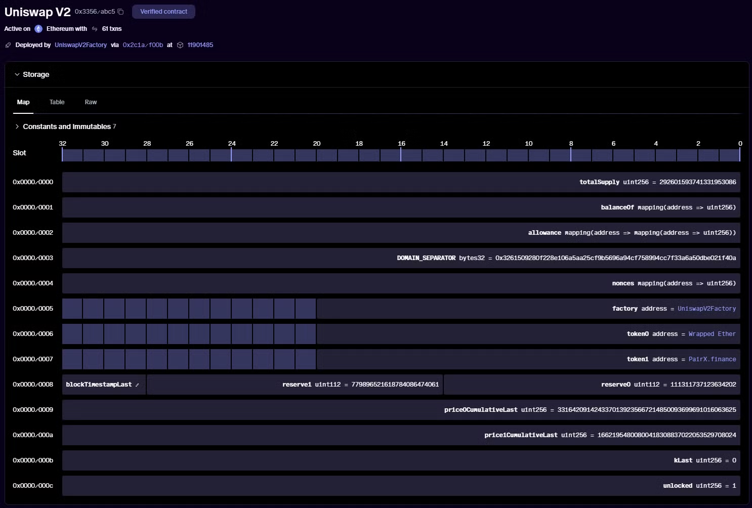Select the reserve0 uint112 segment
752x508 pixels.
pos(592,385)
